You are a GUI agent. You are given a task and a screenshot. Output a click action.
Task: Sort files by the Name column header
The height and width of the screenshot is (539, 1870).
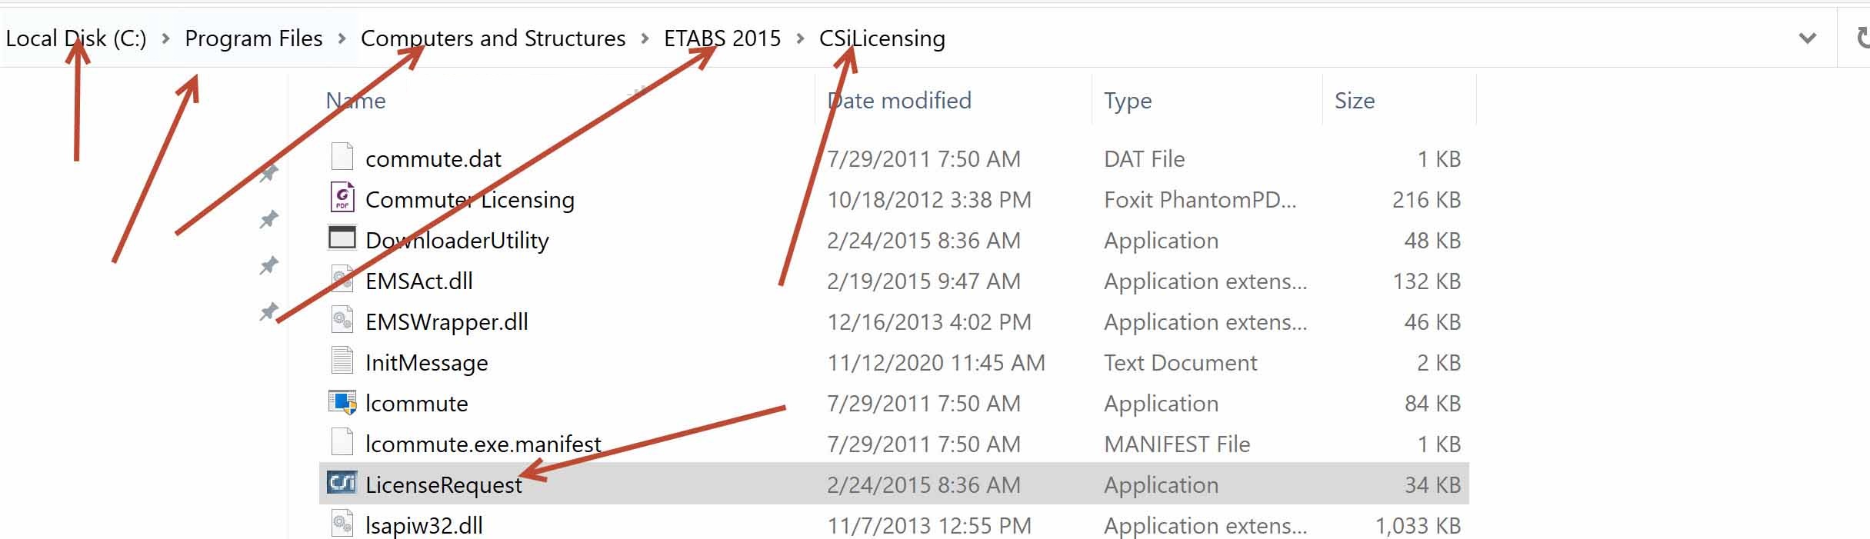355,100
